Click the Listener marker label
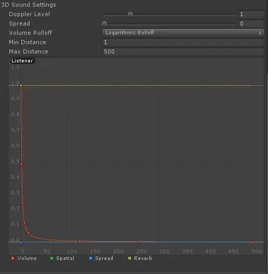Screen dimensions: 268x274 pos(22,61)
